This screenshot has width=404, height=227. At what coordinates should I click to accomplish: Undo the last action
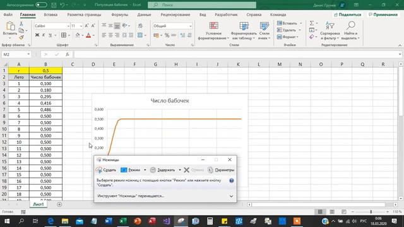pyautogui.click(x=62, y=5)
